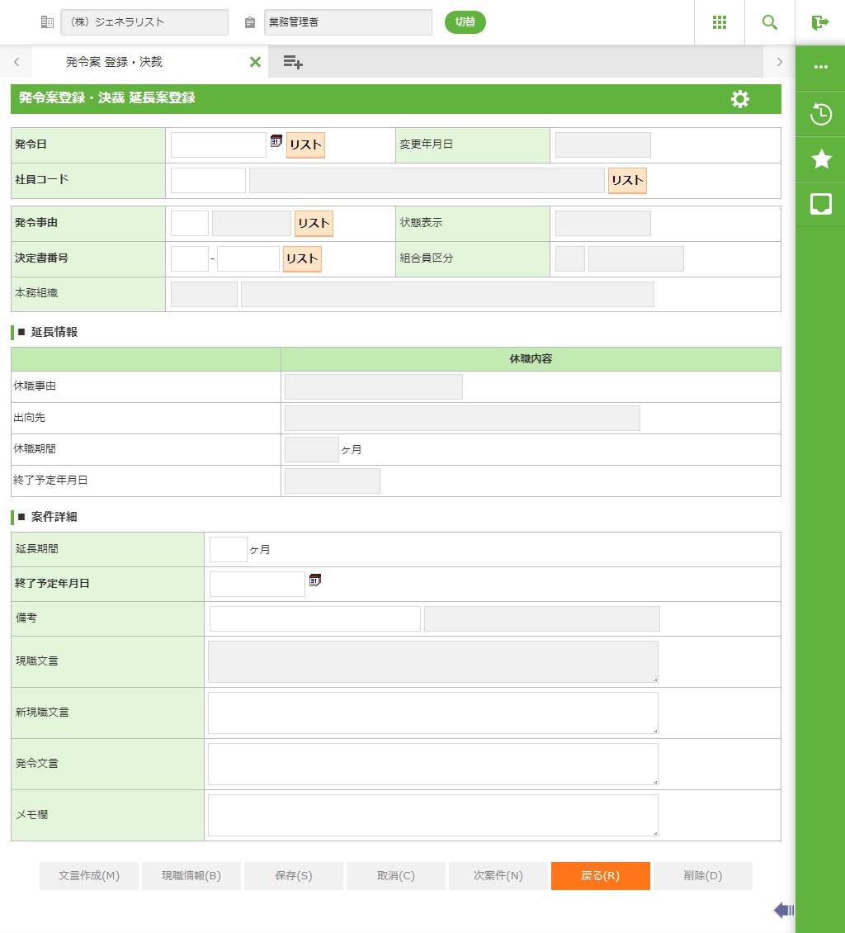Close the 発令案 登録・決裁 tab
Screen dimensions: 845x933
(x=255, y=62)
